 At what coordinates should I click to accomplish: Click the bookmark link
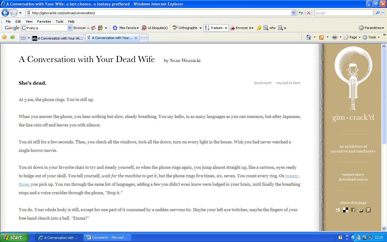coord(263,83)
